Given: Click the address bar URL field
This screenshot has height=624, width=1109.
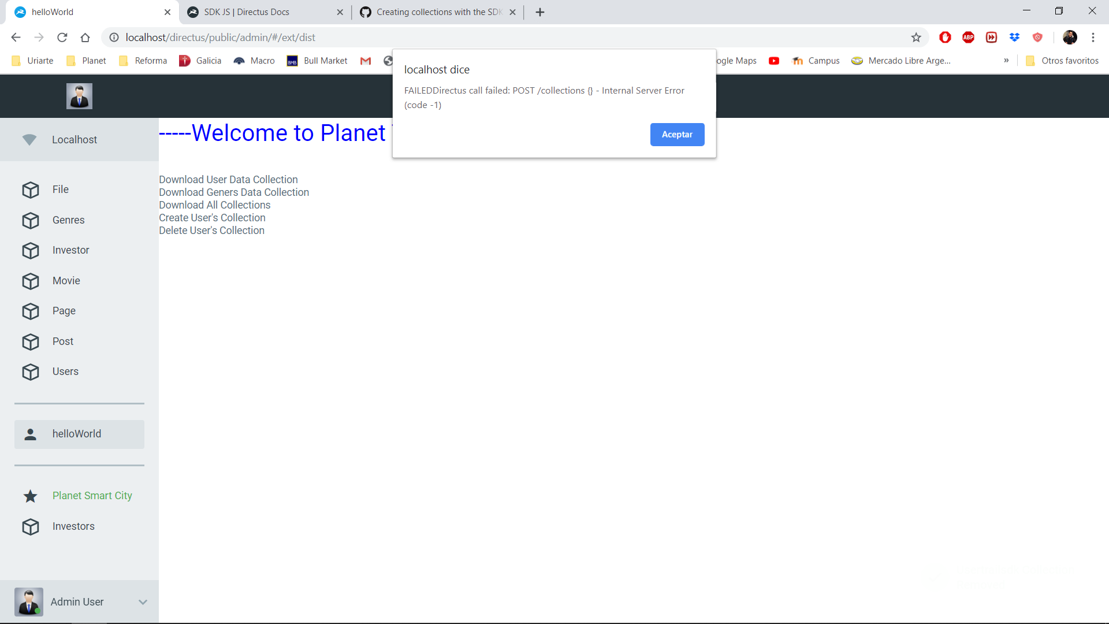Looking at the screenshot, I should pos(462,38).
